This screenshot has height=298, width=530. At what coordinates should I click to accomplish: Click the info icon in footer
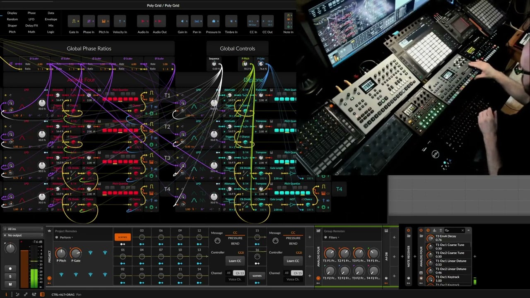click(x=6, y=294)
